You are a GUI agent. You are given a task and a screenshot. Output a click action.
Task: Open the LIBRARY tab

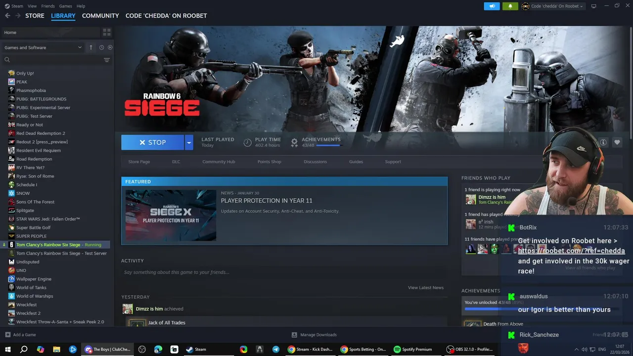(x=63, y=16)
